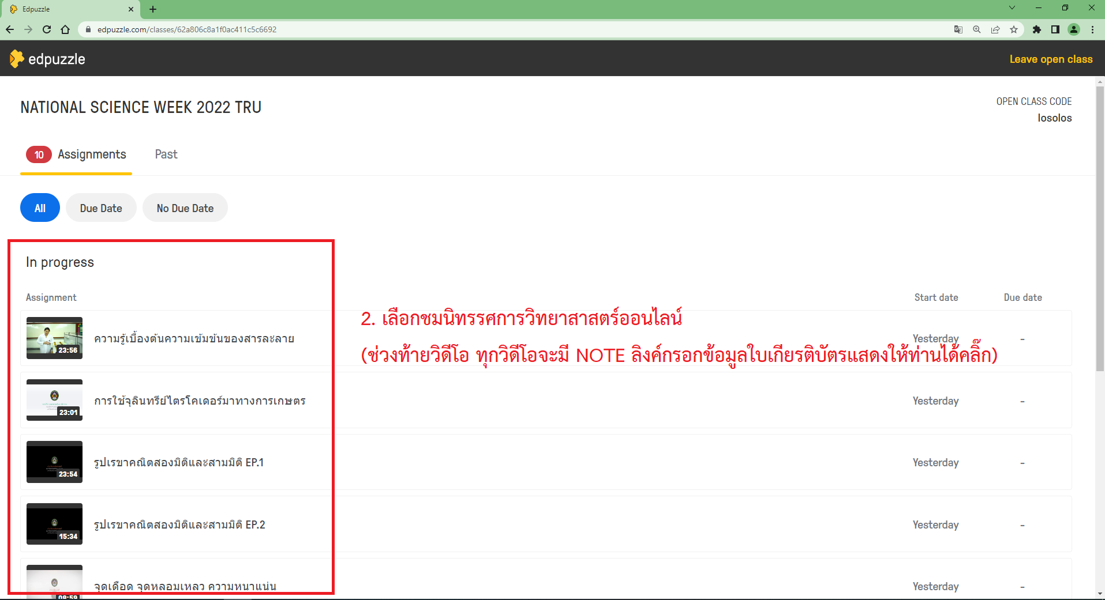The image size is (1105, 600).
Task: Open Chrome three-dot menu
Action: 1092,29
